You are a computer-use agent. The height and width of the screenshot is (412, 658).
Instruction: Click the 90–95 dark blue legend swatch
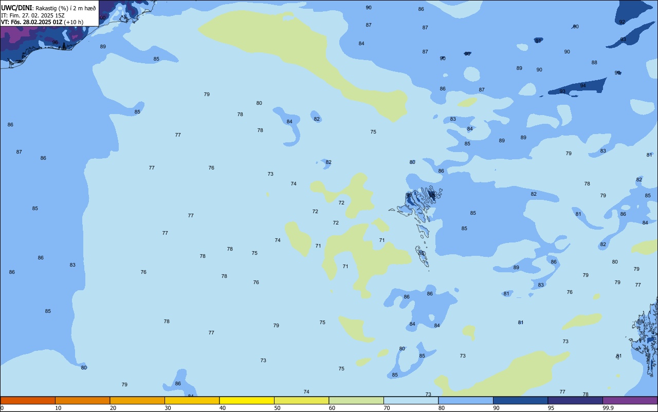520,400
